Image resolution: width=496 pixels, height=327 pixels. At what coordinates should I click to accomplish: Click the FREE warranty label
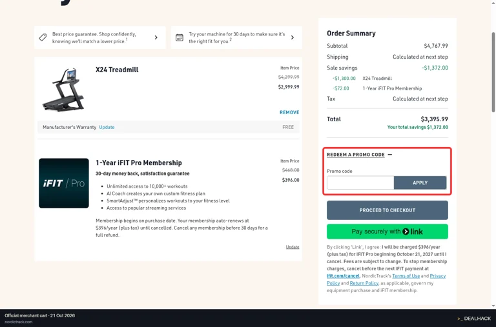[288, 127]
